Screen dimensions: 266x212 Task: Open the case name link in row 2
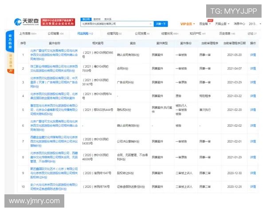pyautogui.click(x=54, y=68)
